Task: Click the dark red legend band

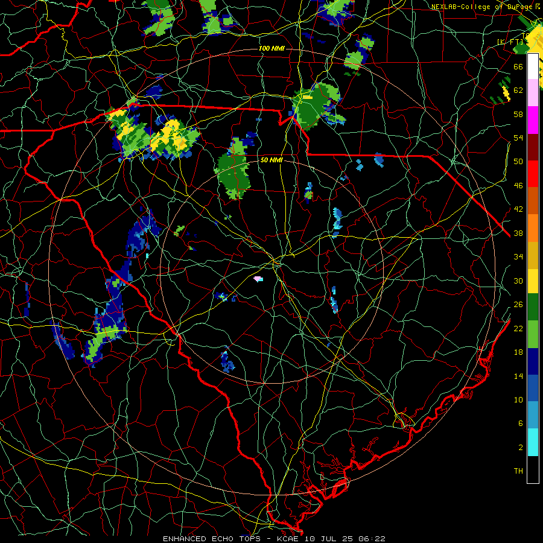Action: point(533,147)
